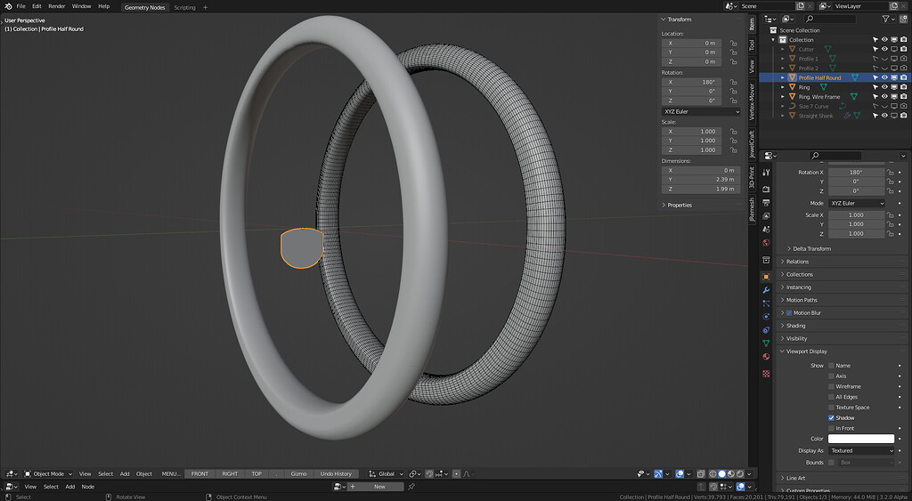Click the Straight Shank modifier wrench icon
The height and width of the screenshot is (501, 912).
[847, 116]
